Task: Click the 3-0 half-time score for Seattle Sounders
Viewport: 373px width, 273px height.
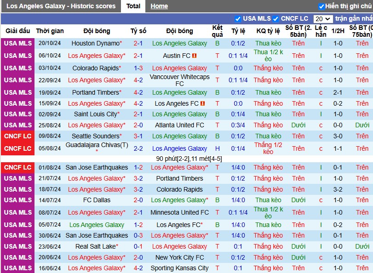Action: [x=338, y=136]
